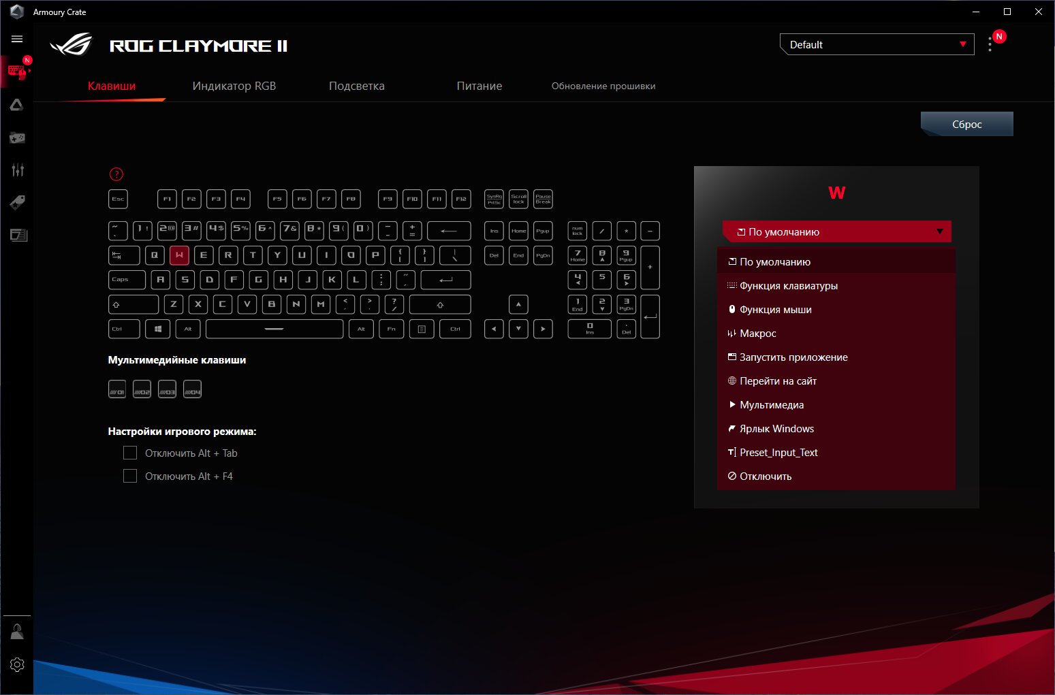
Task: Switch to the Питание tab
Action: (479, 86)
